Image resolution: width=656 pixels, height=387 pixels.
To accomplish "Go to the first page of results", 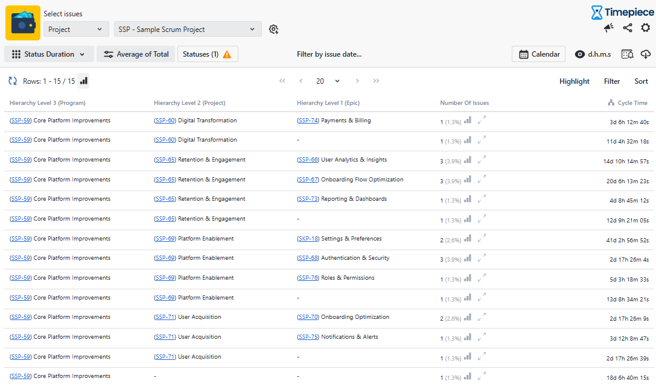I will click(282, 81).
